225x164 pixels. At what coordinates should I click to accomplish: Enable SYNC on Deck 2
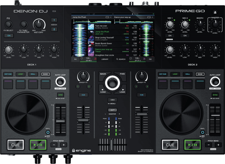pos(215,95)
